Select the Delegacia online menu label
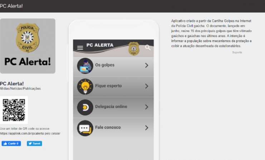Screen dimensions: 265x160 pos(111,107)
